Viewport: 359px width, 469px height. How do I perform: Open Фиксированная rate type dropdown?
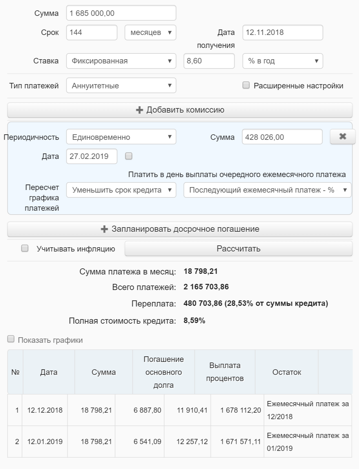pos(121,61)
